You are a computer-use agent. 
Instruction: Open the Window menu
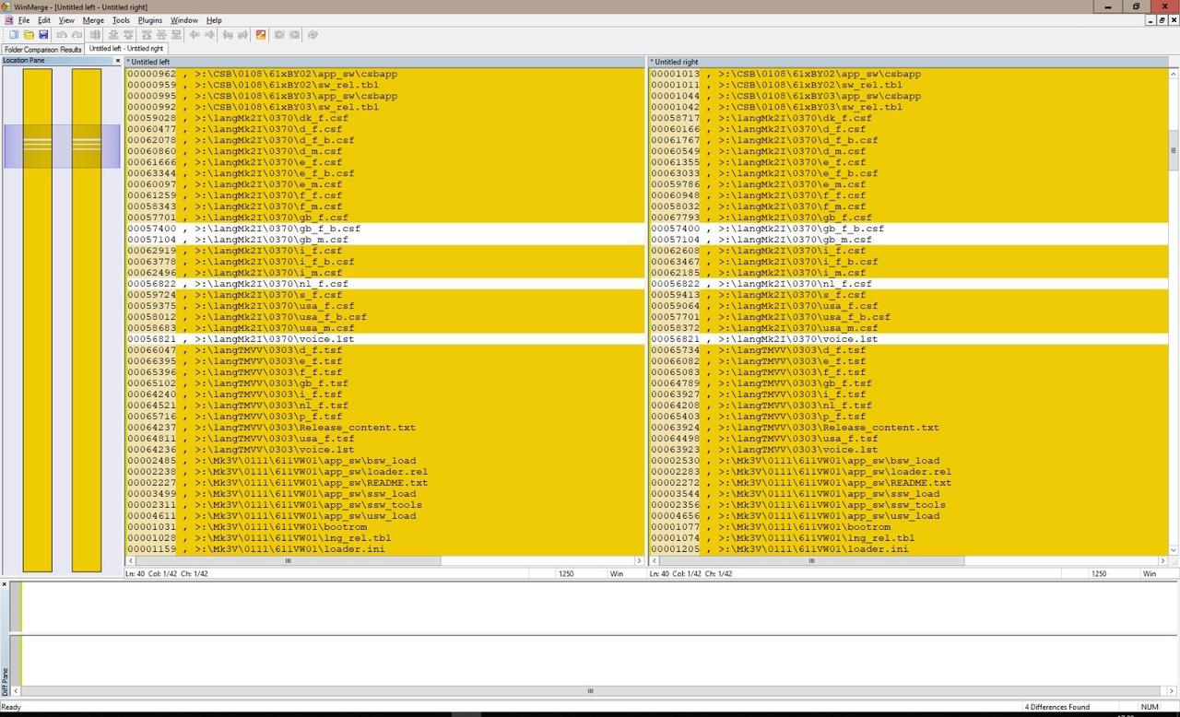pos(183,20)
